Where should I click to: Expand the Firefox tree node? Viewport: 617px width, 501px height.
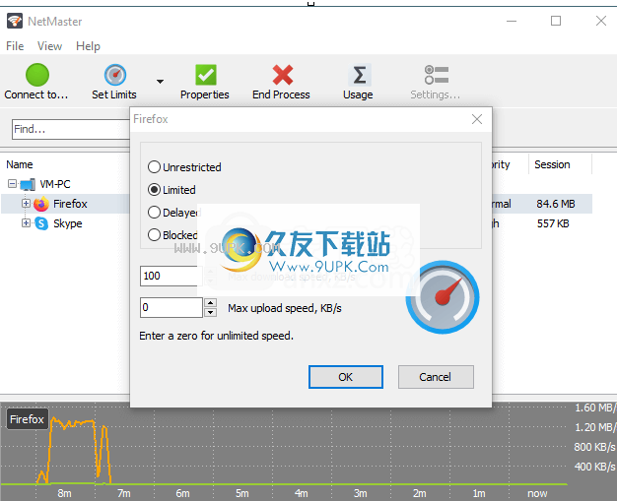[26, 203]
